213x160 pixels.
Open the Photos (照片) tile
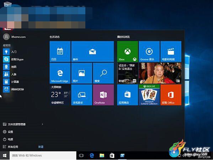coord(82,73)
